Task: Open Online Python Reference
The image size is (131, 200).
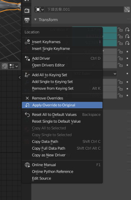Action: (x=62, y=172)
